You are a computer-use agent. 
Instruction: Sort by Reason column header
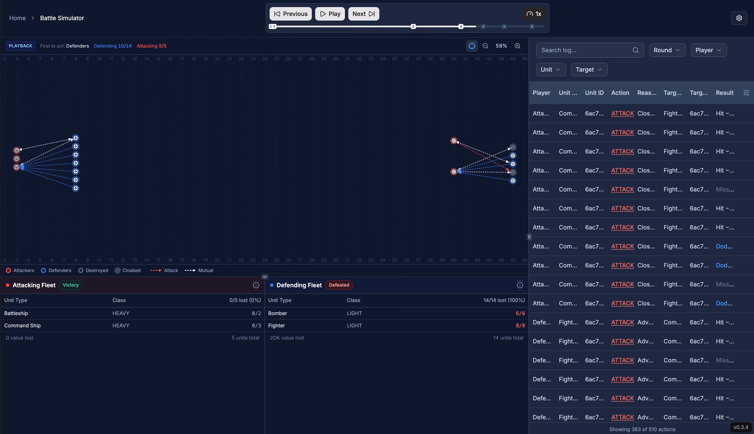pyautogui.click(x=647, y=93)
